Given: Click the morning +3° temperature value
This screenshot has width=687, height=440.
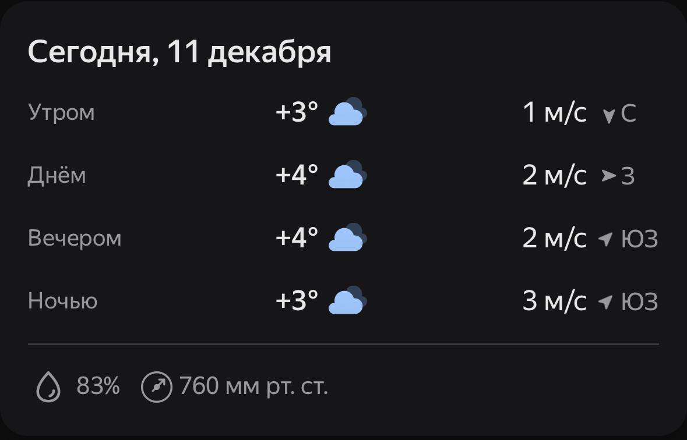Looking at the screenshot, I should (x=297, y=112).
